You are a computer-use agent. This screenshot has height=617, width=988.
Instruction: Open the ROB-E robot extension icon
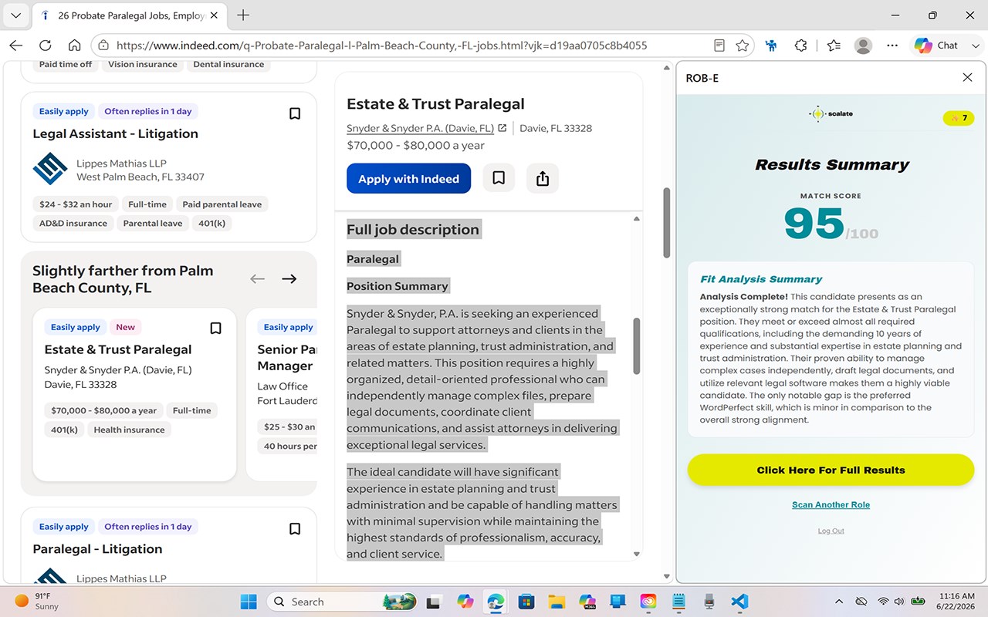771,46
